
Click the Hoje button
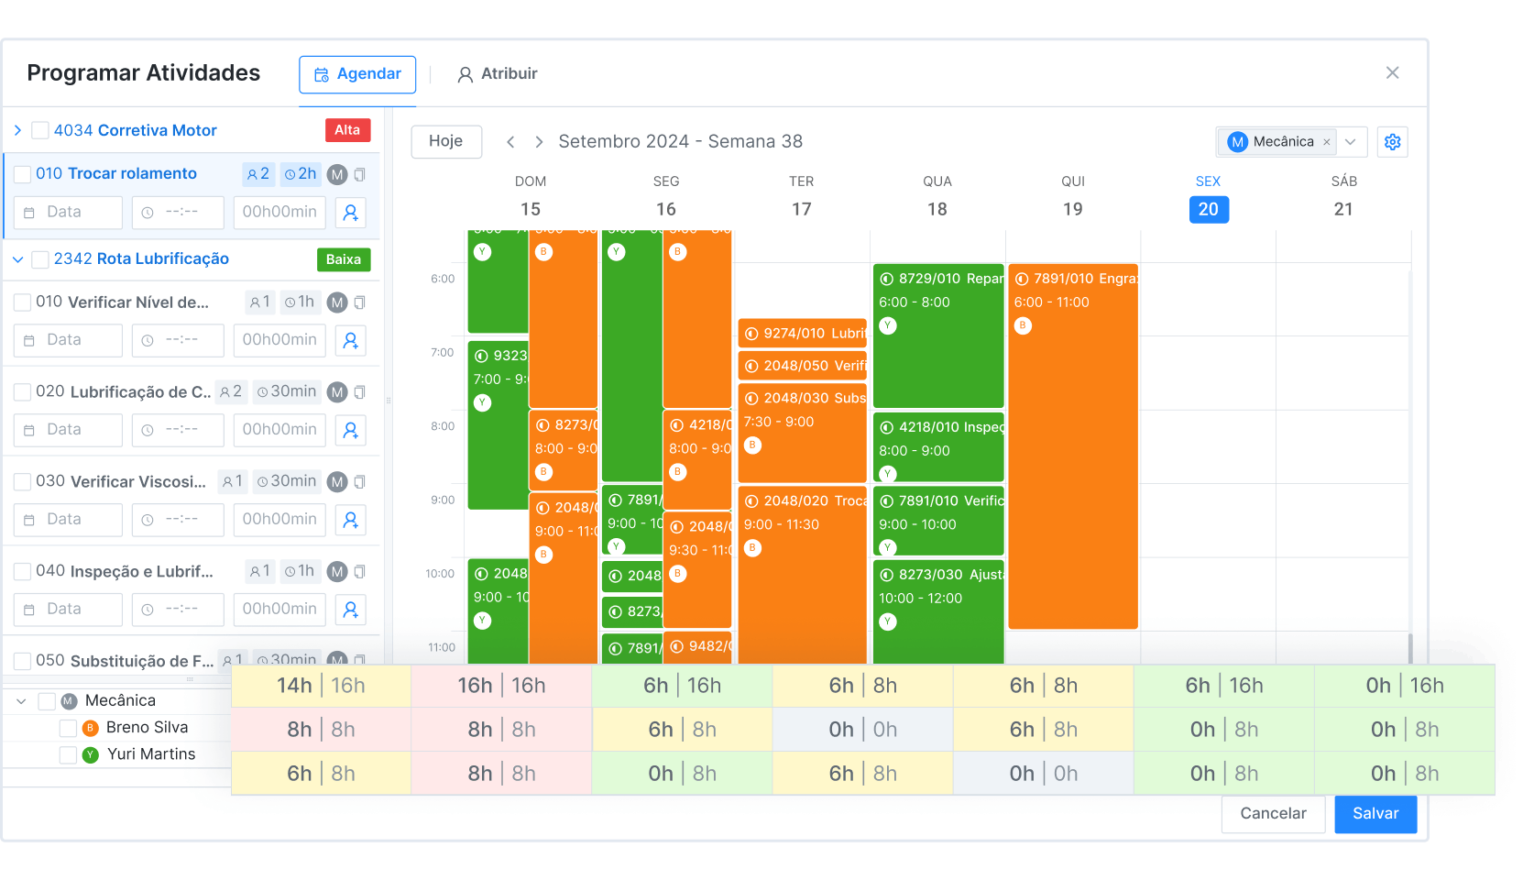coord(446,141)
